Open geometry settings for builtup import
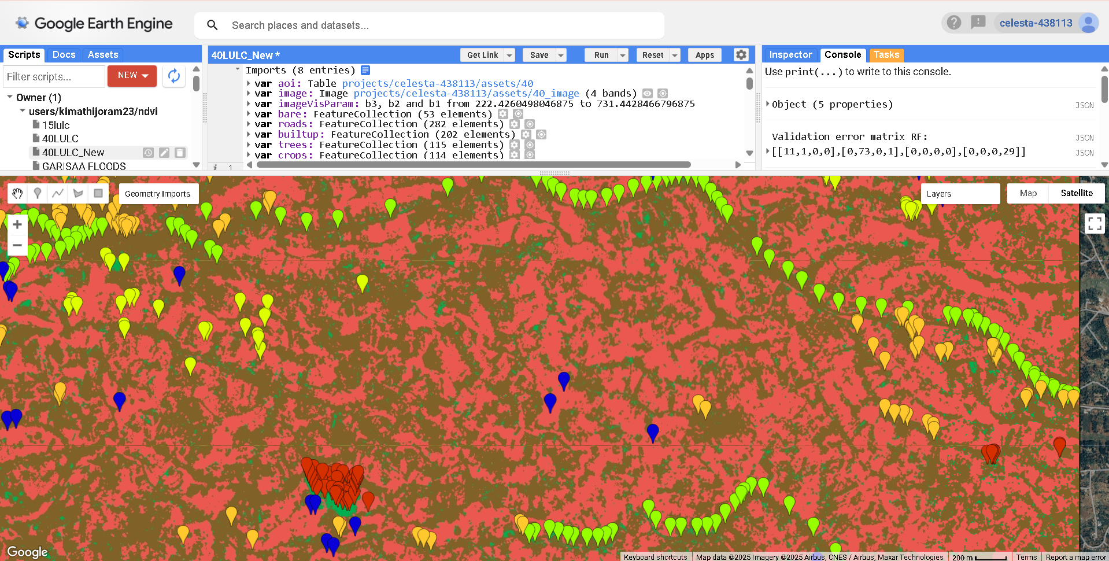The image size is (1109, 561). coord(526,134)
